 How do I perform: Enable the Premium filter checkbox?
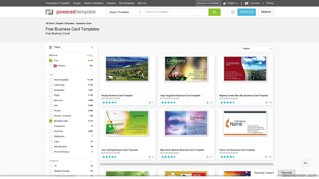click(51, 66)
